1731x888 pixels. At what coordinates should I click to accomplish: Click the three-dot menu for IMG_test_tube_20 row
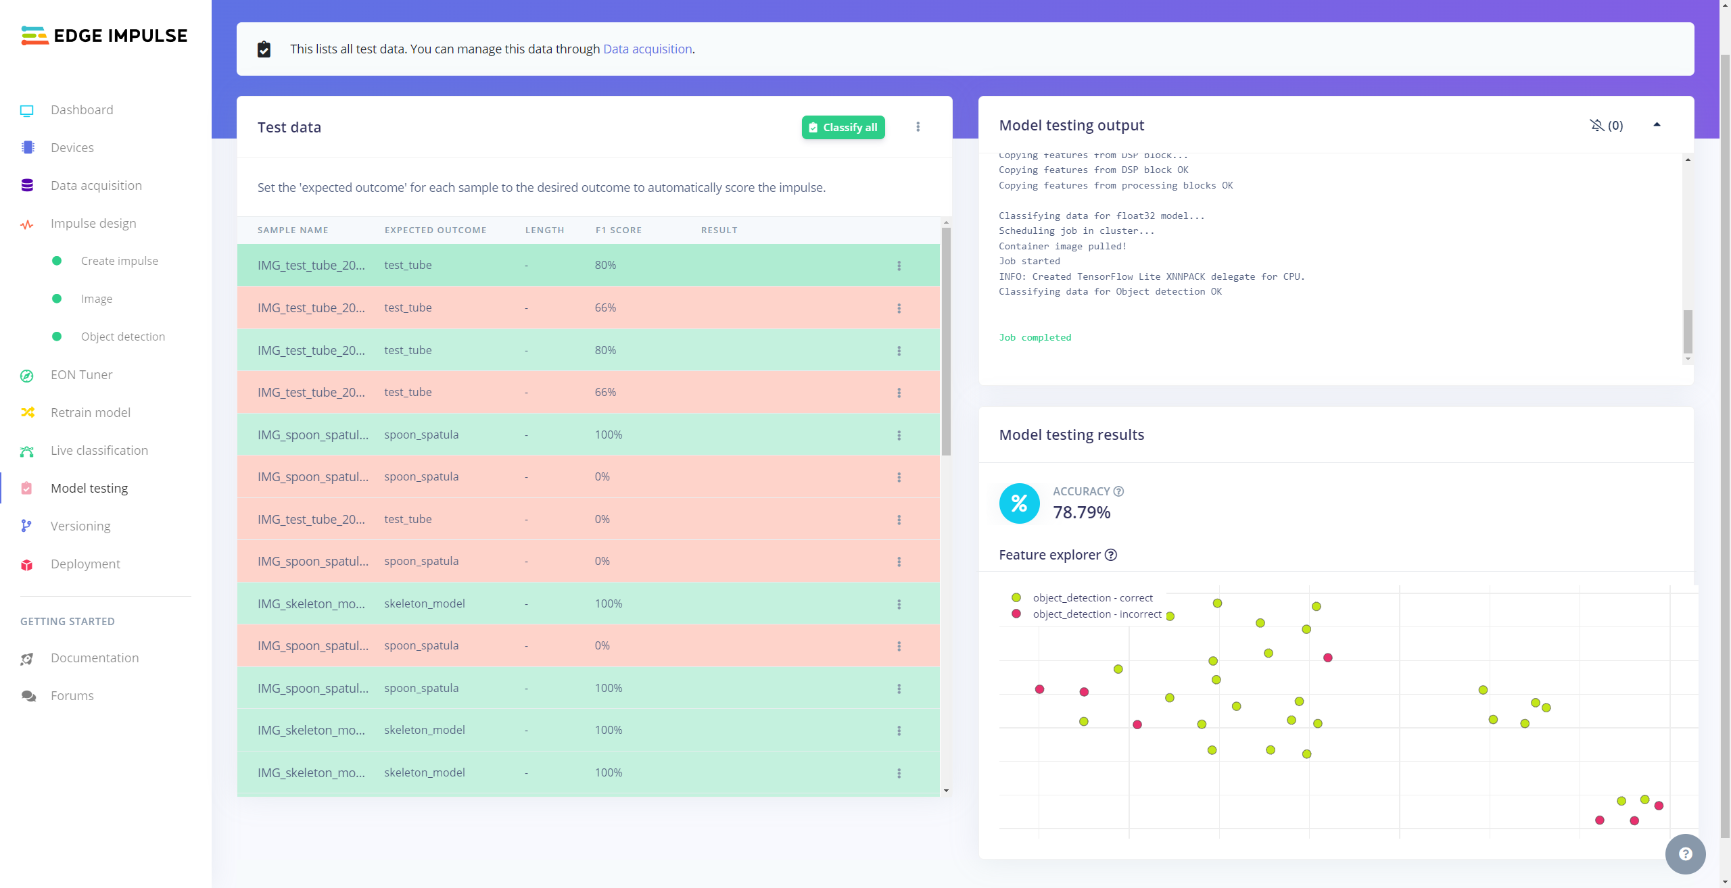point(899,265)
